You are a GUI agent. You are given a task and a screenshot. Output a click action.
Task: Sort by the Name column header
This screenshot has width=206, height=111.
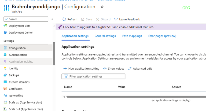point(68,87)
